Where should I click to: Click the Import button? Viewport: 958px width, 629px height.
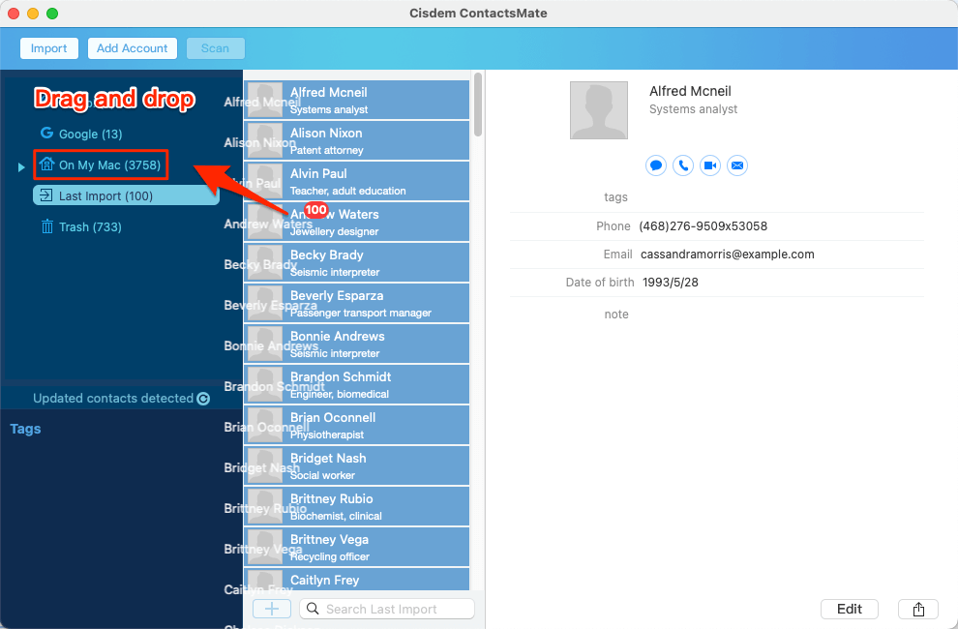pyautogui.click(x=49, y=48)
